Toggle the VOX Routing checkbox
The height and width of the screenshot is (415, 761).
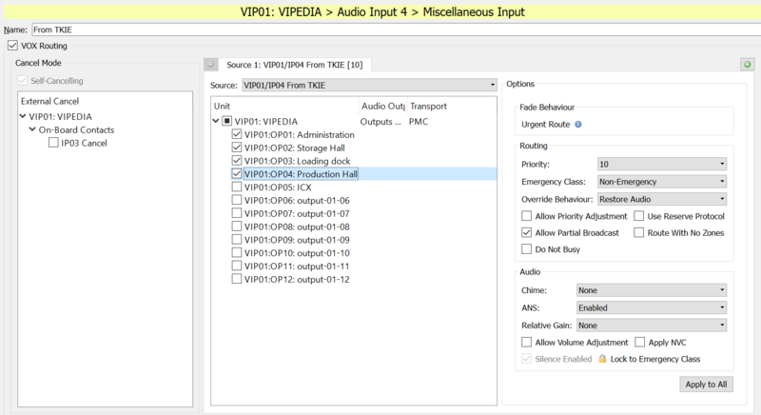(x=12, y=46)
